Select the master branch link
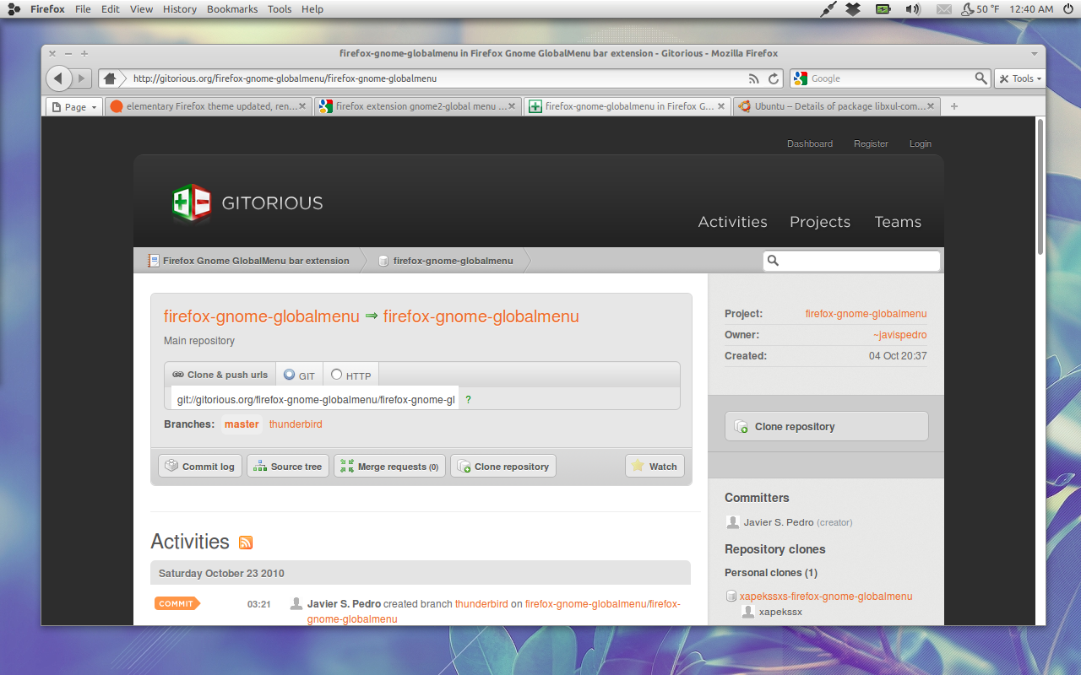Screen dimensions: 1081x675 [242, 424]
